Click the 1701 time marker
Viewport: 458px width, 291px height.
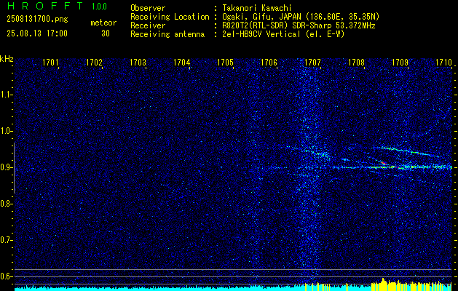coord(50,62)
